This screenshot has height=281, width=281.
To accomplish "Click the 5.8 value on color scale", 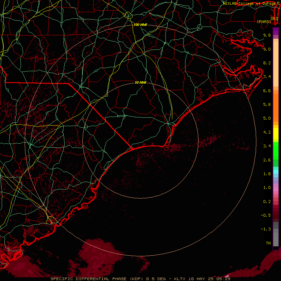I will [267, 105].
